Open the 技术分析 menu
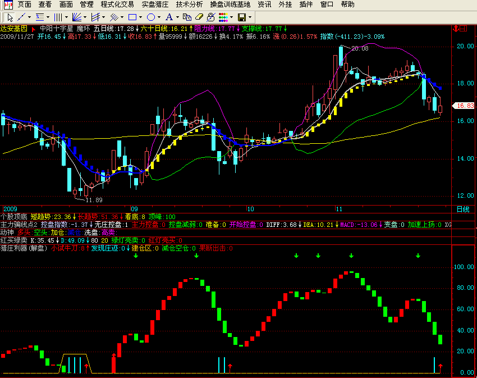 [189, 4]
